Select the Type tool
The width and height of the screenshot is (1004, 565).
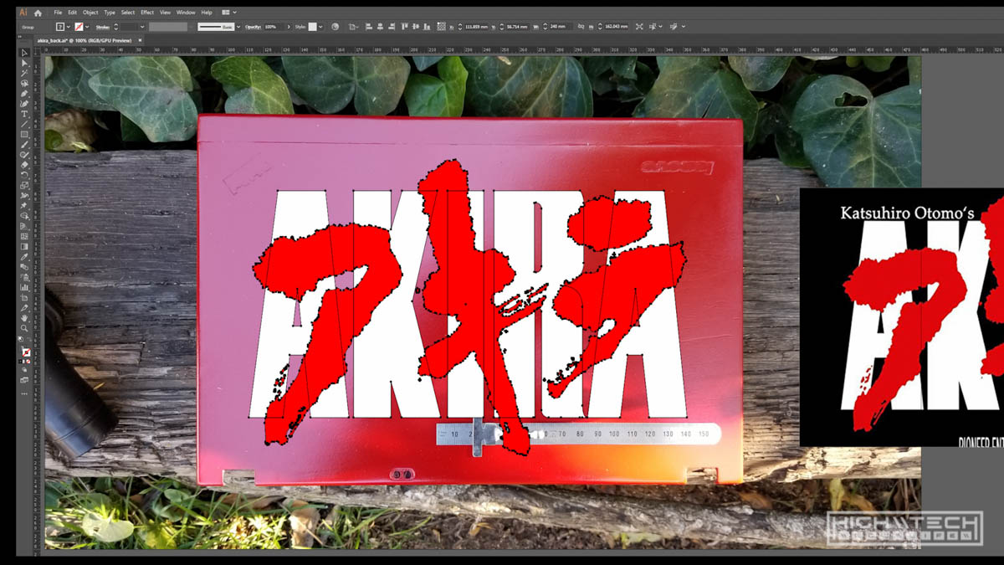[24, 114]
